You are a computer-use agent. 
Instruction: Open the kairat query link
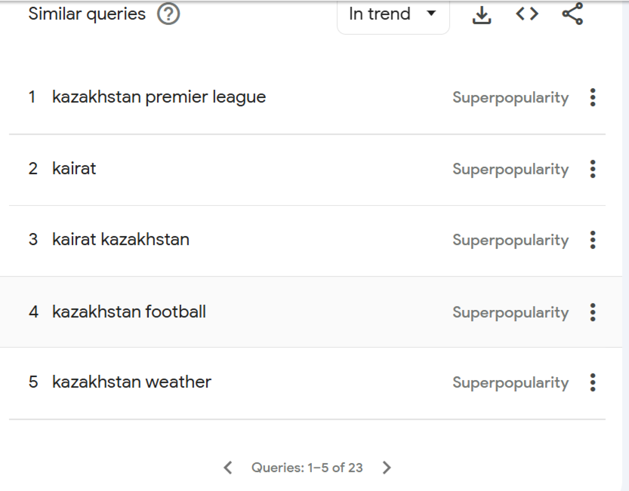[74, 169]
